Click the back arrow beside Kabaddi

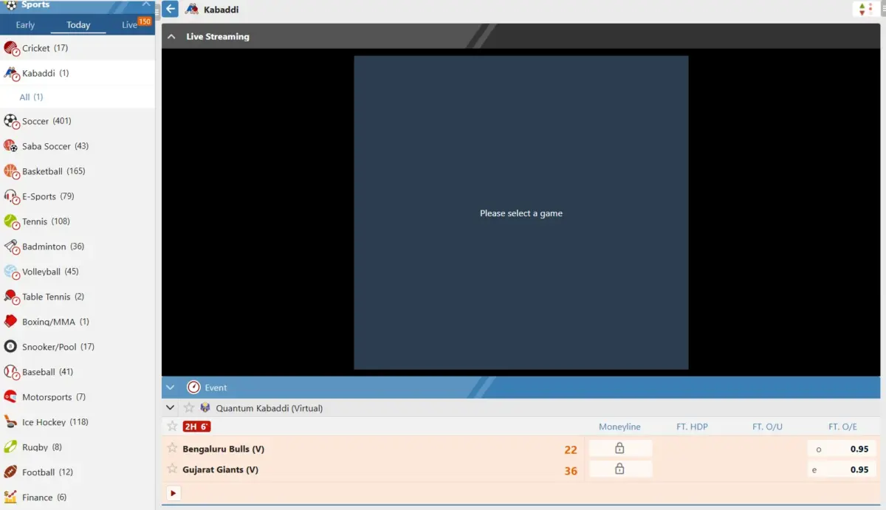pyautogui.click(x=171, y=10)
